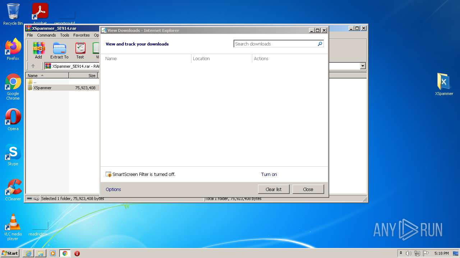This screenshot has width=460, height=258.
Task: Click Internet Explorer taskbar icon
Action: [28, 253]
